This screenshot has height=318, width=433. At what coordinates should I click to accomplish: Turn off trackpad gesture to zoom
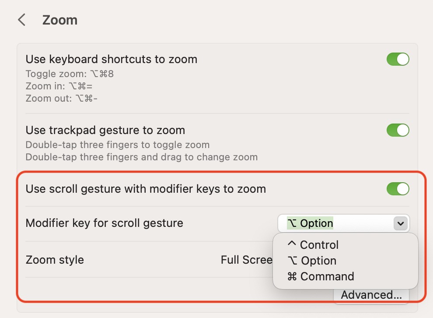pos(398,130)
